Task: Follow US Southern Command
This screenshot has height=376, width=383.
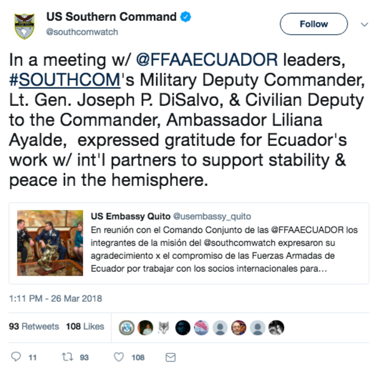Action: (314, 24)
